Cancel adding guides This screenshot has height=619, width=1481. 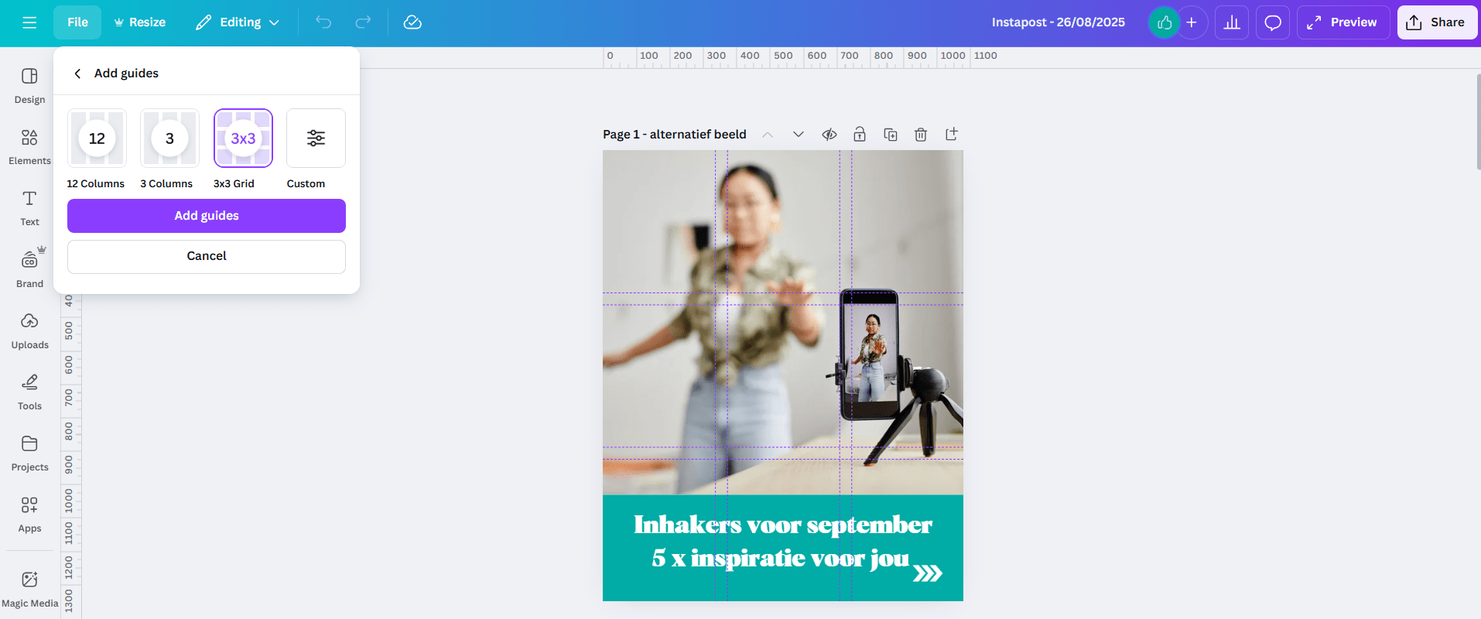pyautogui.click(x=207, y=256)
